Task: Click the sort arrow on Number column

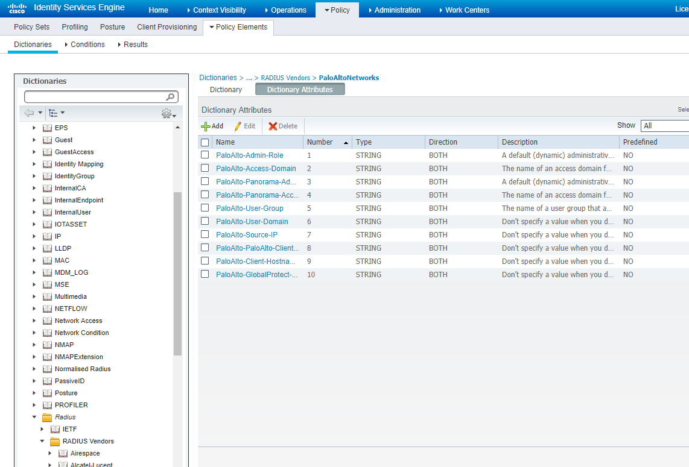Action: [346, 143]
